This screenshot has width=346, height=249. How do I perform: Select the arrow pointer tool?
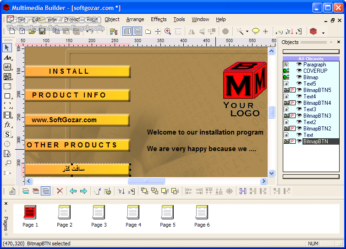(7, 48)
